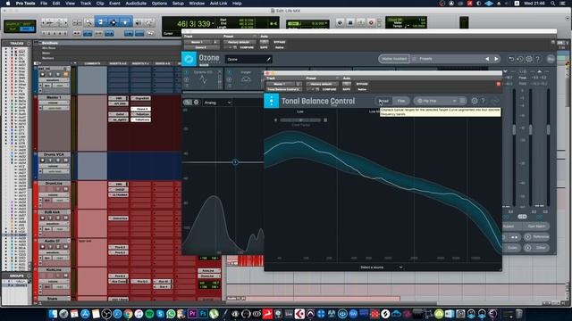Toggle the Ozone Dynamic EQ module power
Screen dimensions: 572x321
click(x=187, y=72)
